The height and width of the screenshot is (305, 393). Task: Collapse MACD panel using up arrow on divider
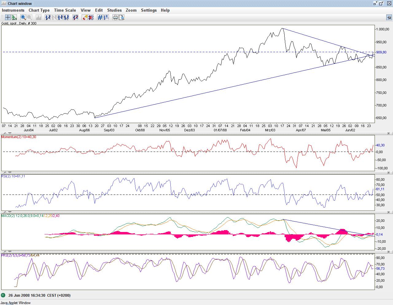coord(5,212)
